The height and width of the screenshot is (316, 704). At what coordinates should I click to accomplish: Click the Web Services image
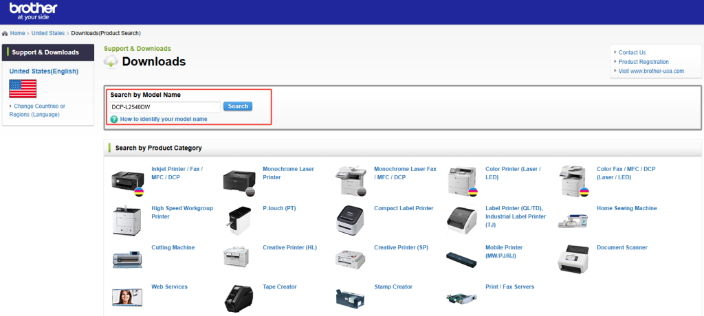pyautogui.click(x=127, y=297)
